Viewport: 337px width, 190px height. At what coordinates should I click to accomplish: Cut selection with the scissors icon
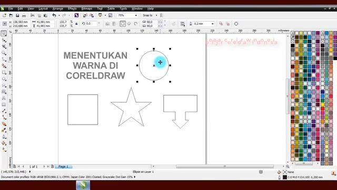click(33, 15)
